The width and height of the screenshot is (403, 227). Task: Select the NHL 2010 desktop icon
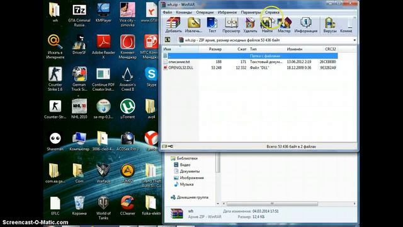coord(79,109)
